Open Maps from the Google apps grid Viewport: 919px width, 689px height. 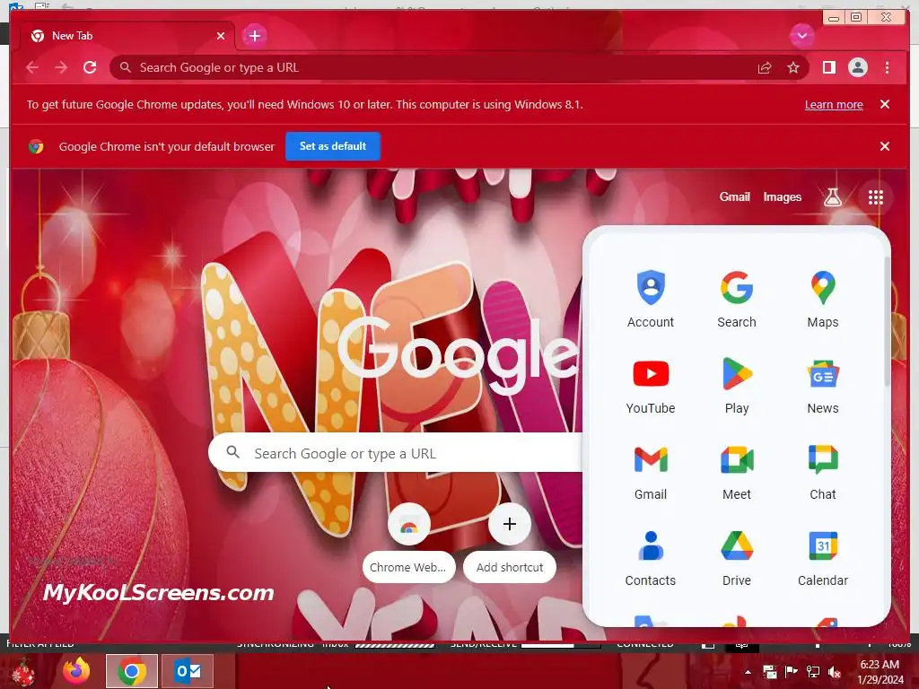coord(823,299)
